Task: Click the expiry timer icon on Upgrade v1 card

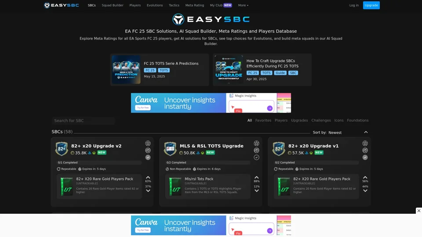Action: click(x=297, y=169)
